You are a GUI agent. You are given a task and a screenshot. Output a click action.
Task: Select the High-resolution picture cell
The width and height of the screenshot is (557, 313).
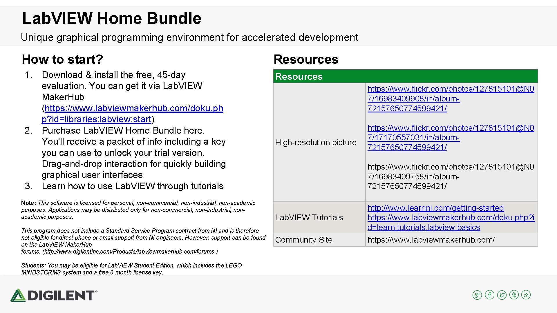pyautogui.click(x=316, y=143)
